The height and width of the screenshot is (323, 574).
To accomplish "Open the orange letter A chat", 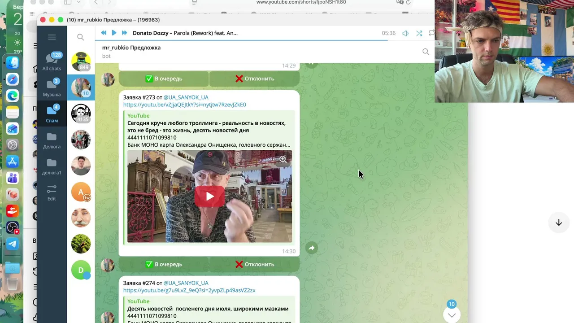I will pos(81,192).
